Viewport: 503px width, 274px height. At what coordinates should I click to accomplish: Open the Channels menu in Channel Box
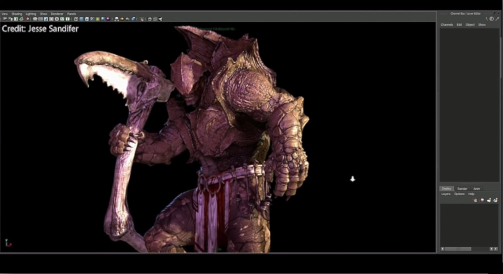click(446, 25)
